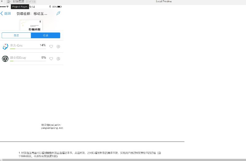This screenshot has width=246, height=161.
Task: Click 顾全栋Ecuy's reading progress bar
Action: 28,61
